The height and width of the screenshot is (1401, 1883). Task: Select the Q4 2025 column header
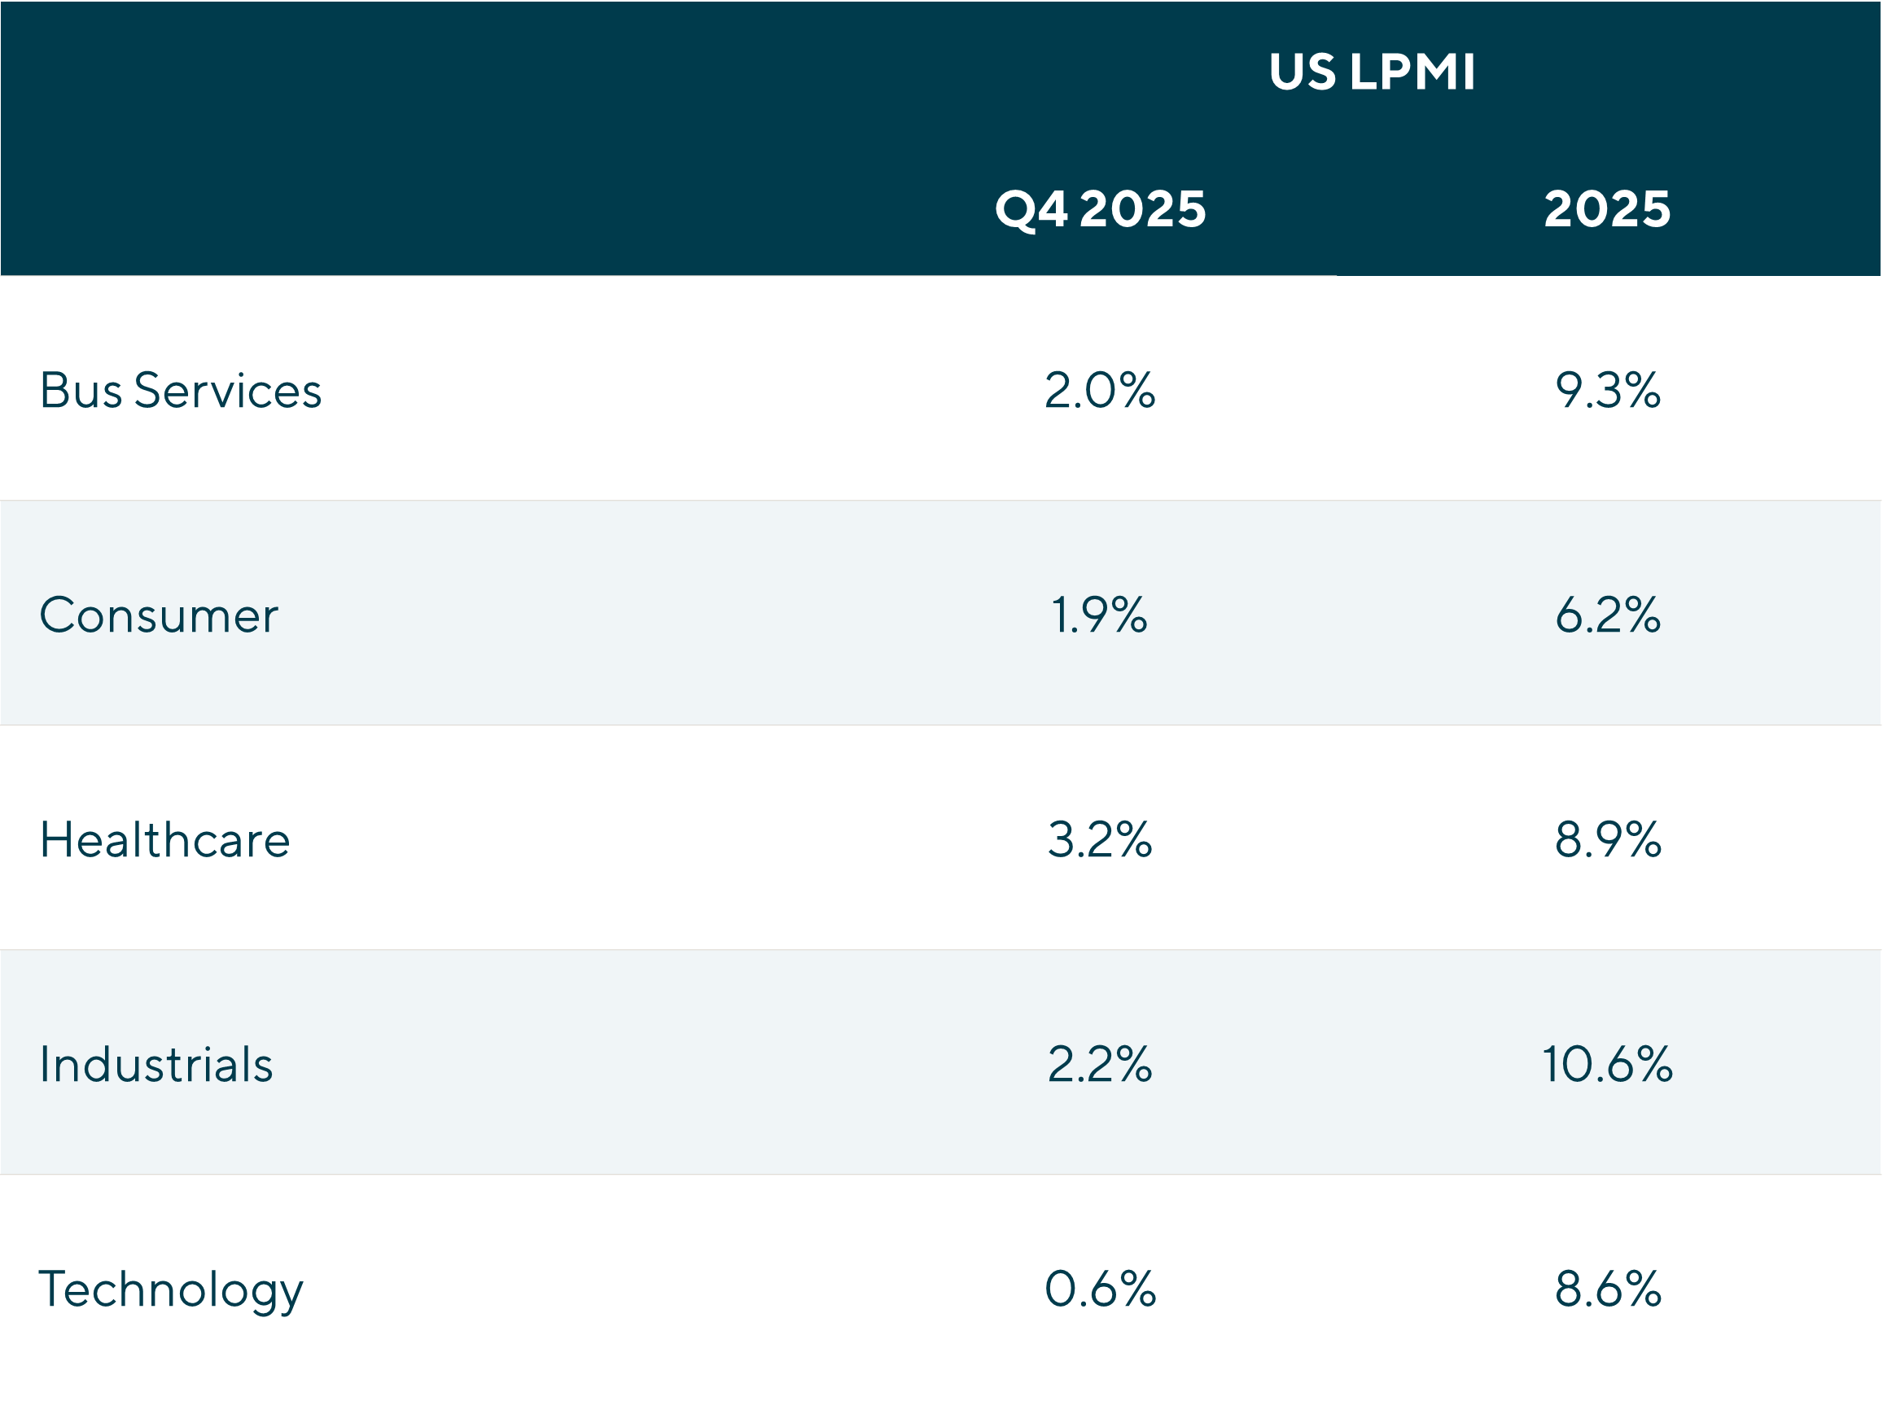pyautogui.click(x=1100, y=208)
